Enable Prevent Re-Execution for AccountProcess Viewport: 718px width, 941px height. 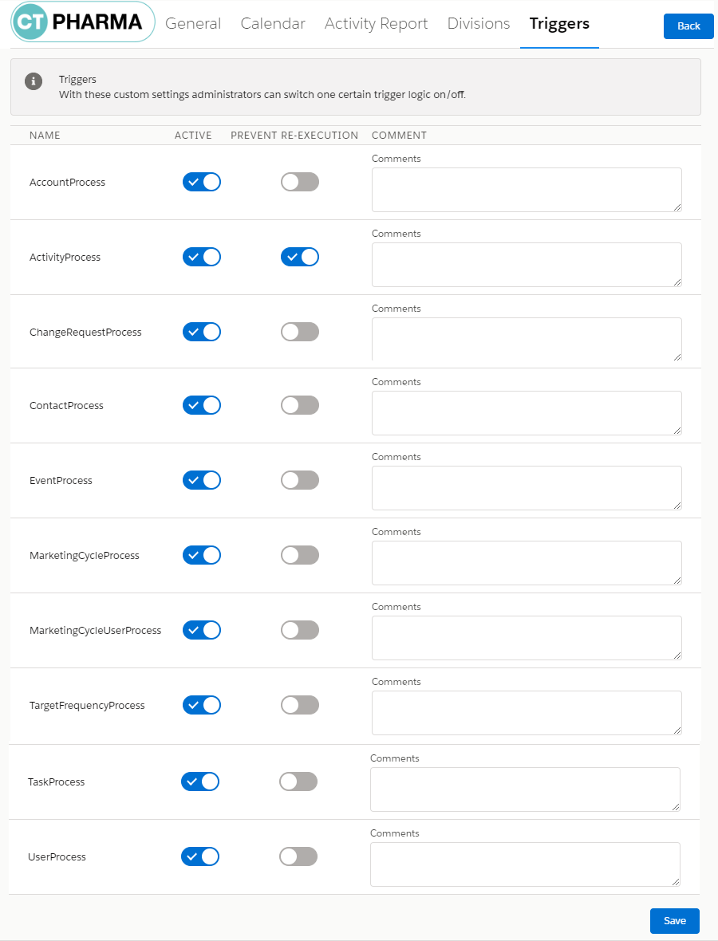pyautogui.click(x=300, y=182)
